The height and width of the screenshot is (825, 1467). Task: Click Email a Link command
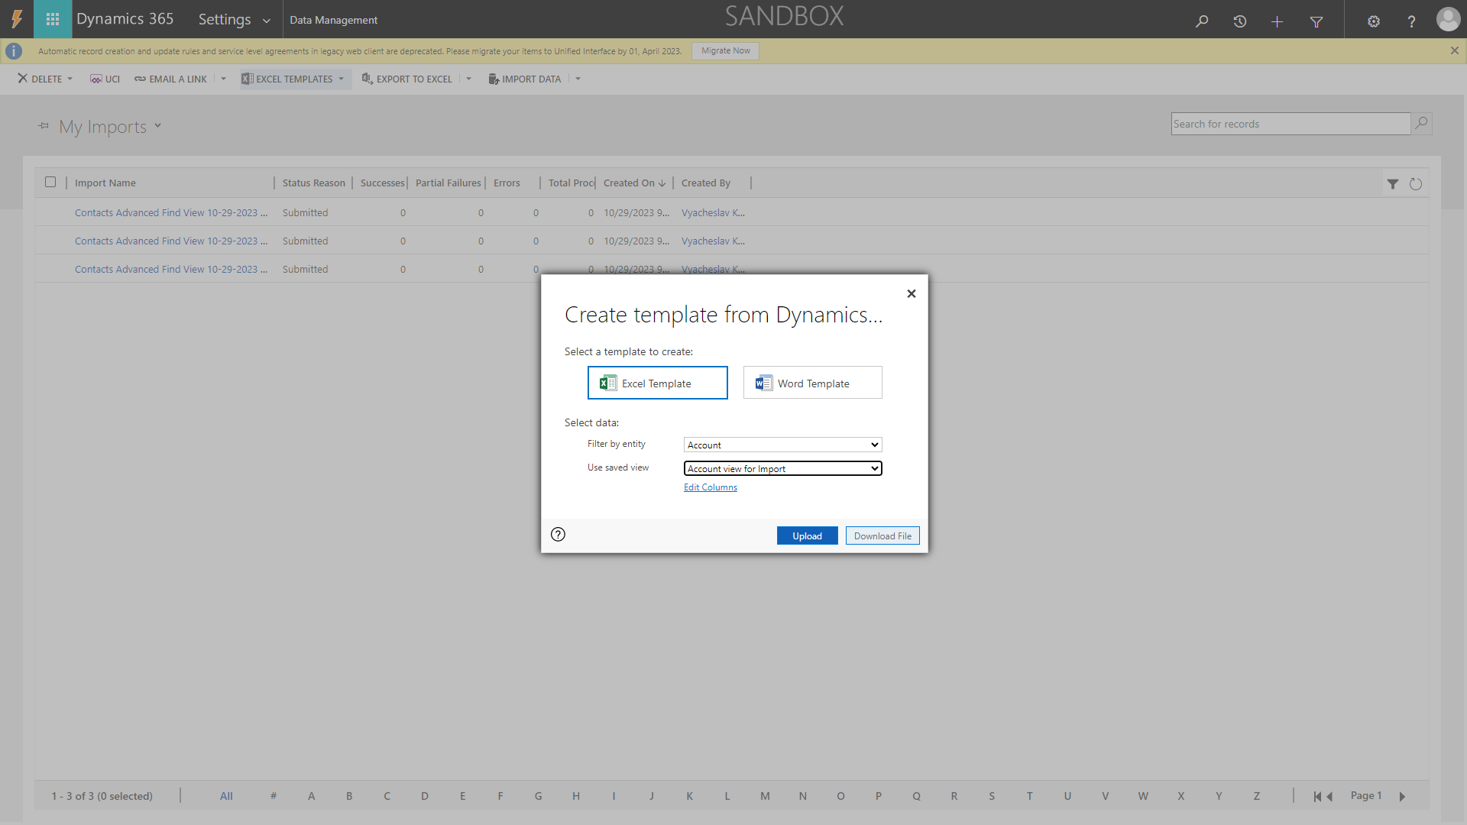click(171, 79)
